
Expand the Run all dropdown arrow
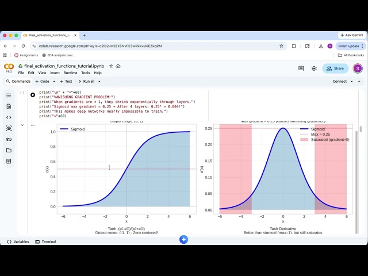[x=99, y=82]
